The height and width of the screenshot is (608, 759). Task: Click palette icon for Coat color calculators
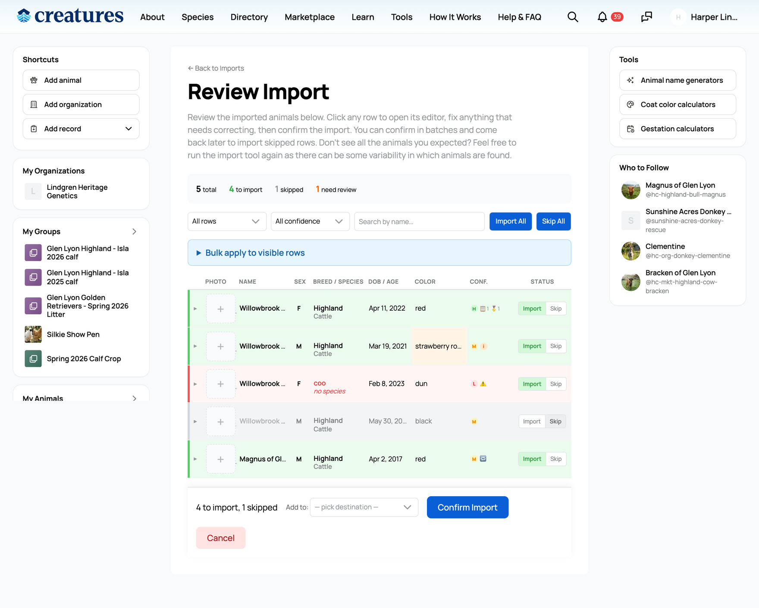pyautogui.click(x=630, y=104)
